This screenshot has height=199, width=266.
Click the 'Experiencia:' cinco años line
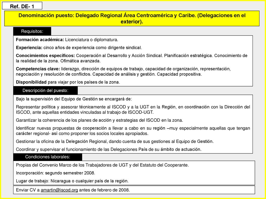point(79,48)
